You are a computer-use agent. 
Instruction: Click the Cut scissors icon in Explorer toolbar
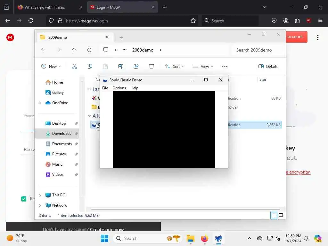click(x=74, y=67)
